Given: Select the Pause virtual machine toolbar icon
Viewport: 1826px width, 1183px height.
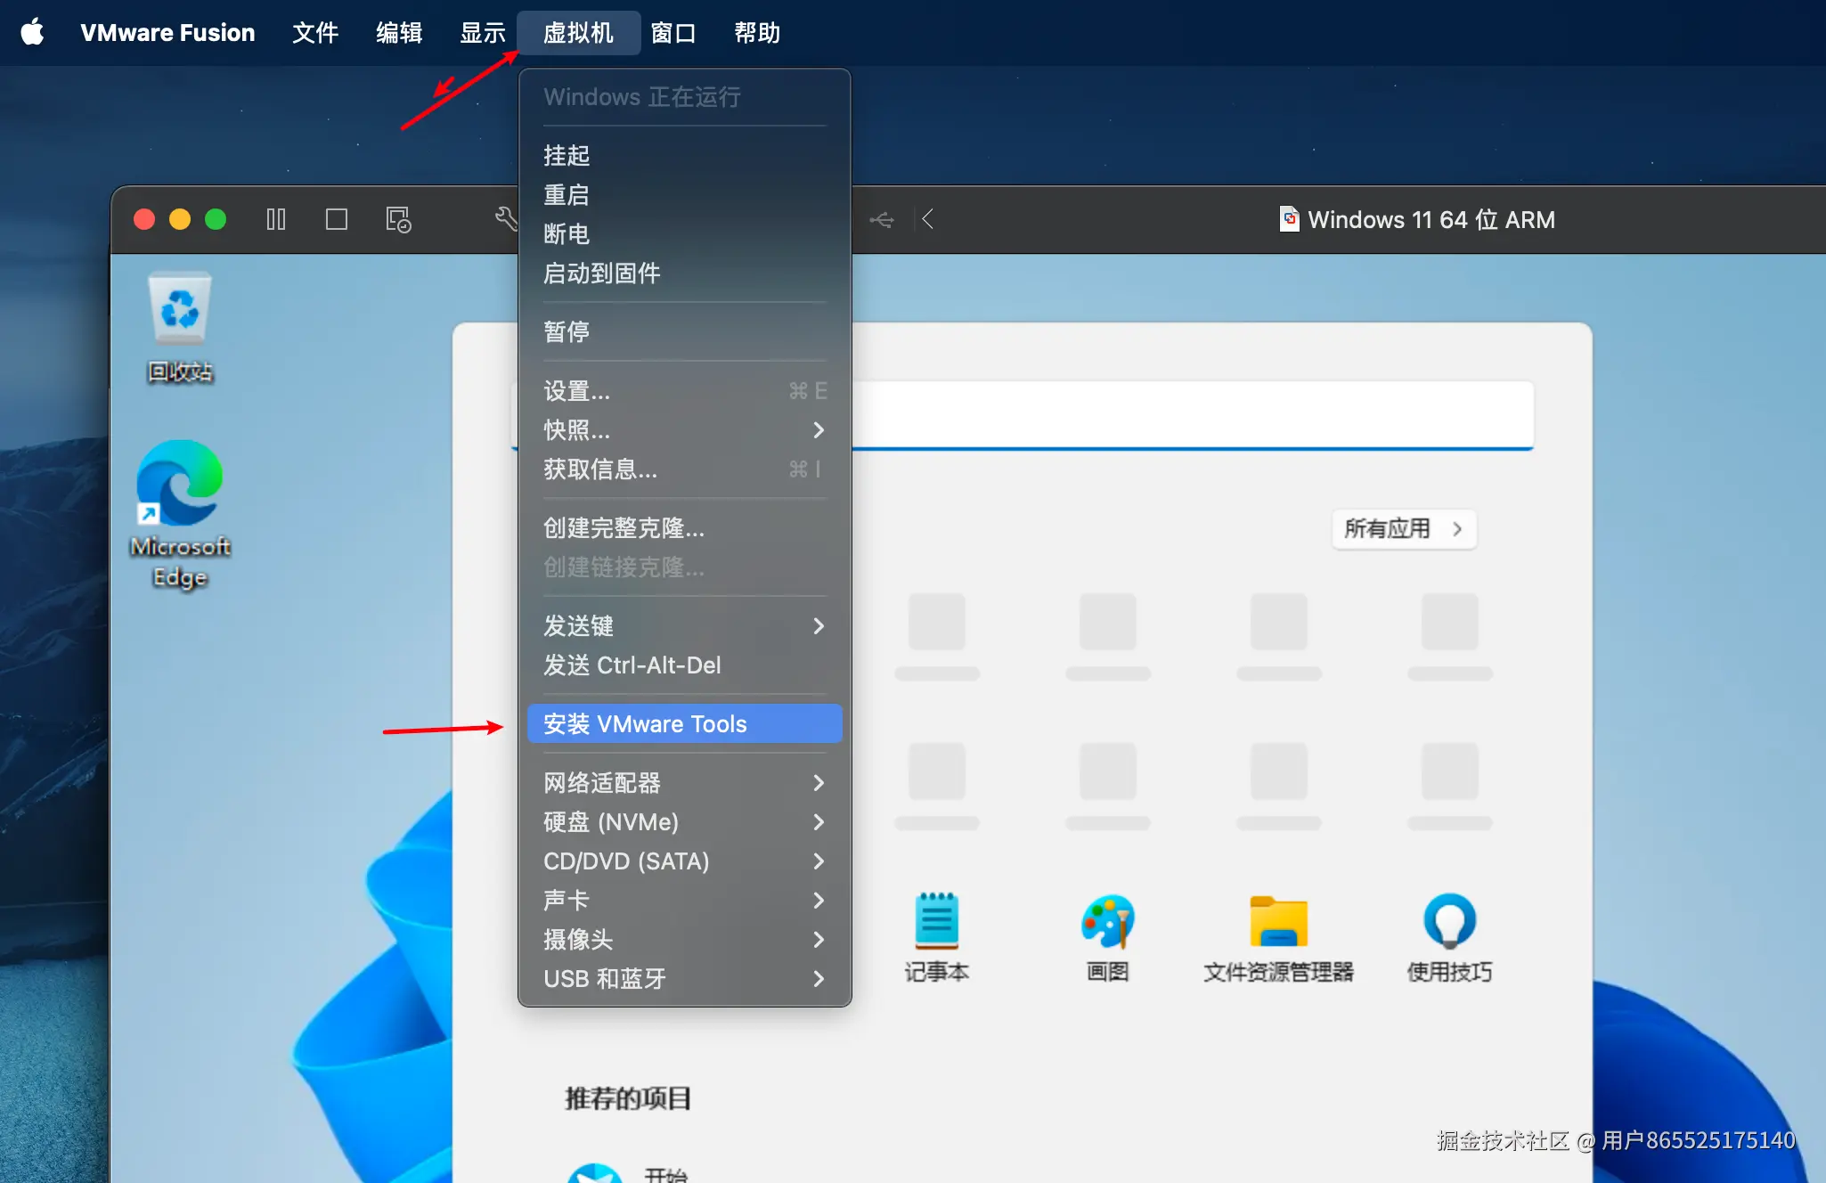Looking at the screenshot, I should 276,219.
